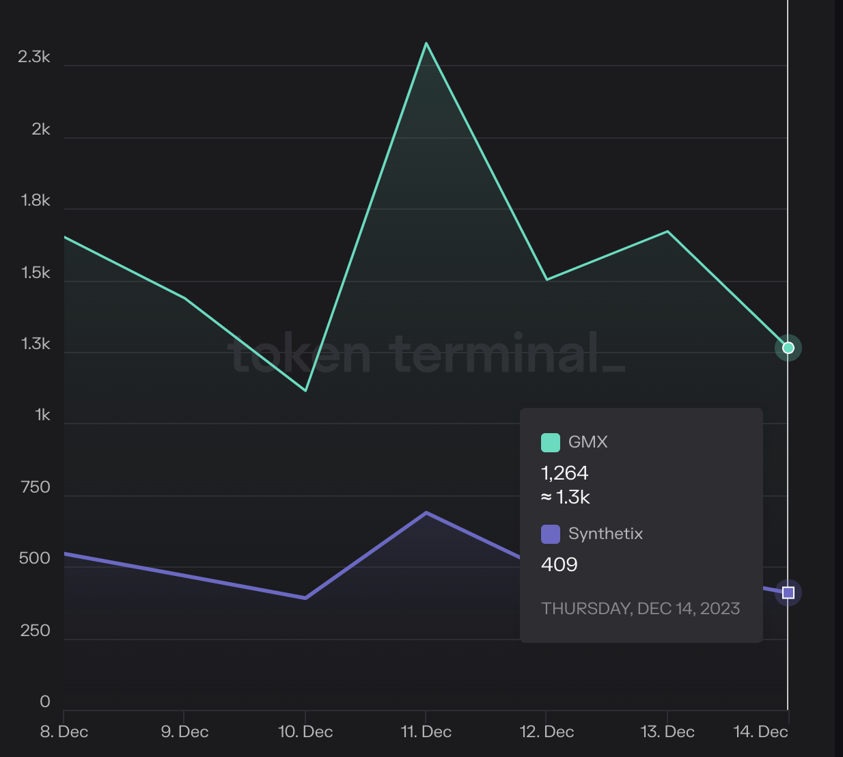Click the ≈ 1.3k approximate value
The image size is (843, 757).
coord(565,497)
